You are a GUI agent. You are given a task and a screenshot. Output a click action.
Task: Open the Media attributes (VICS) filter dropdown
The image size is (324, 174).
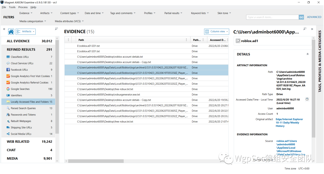69,21
